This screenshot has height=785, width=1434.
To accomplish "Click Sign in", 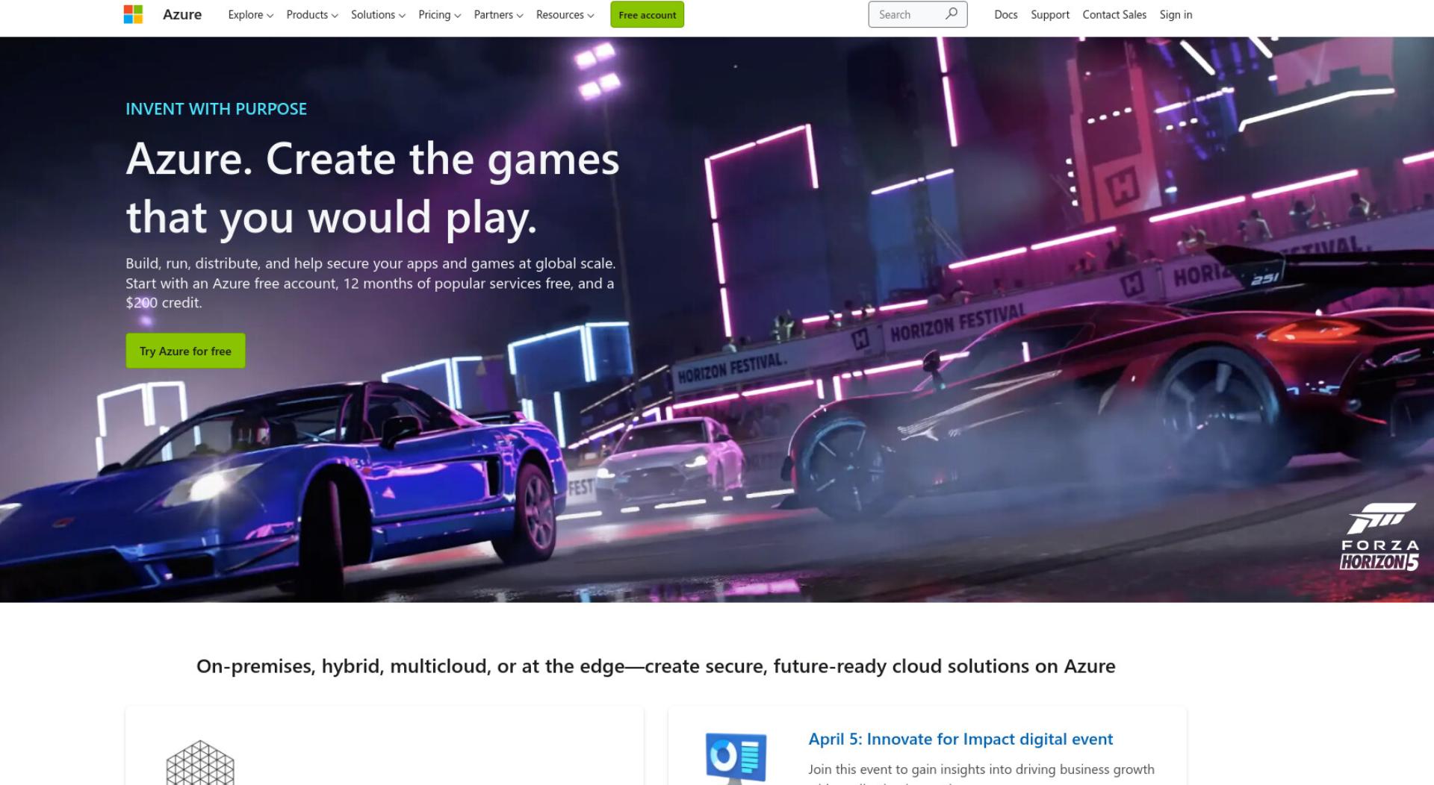I will [x=1176, y=15].
